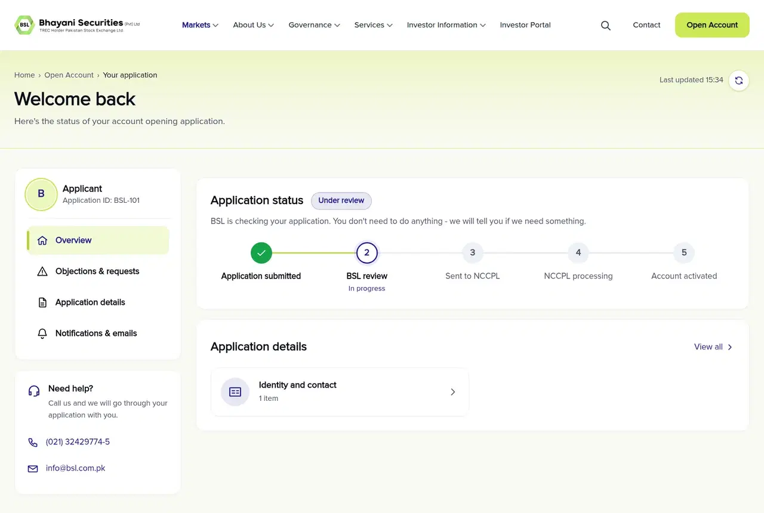Click the warning triangle icon for Objections
This screenshot has width=764, height=513.
click(x=42, y=271)
